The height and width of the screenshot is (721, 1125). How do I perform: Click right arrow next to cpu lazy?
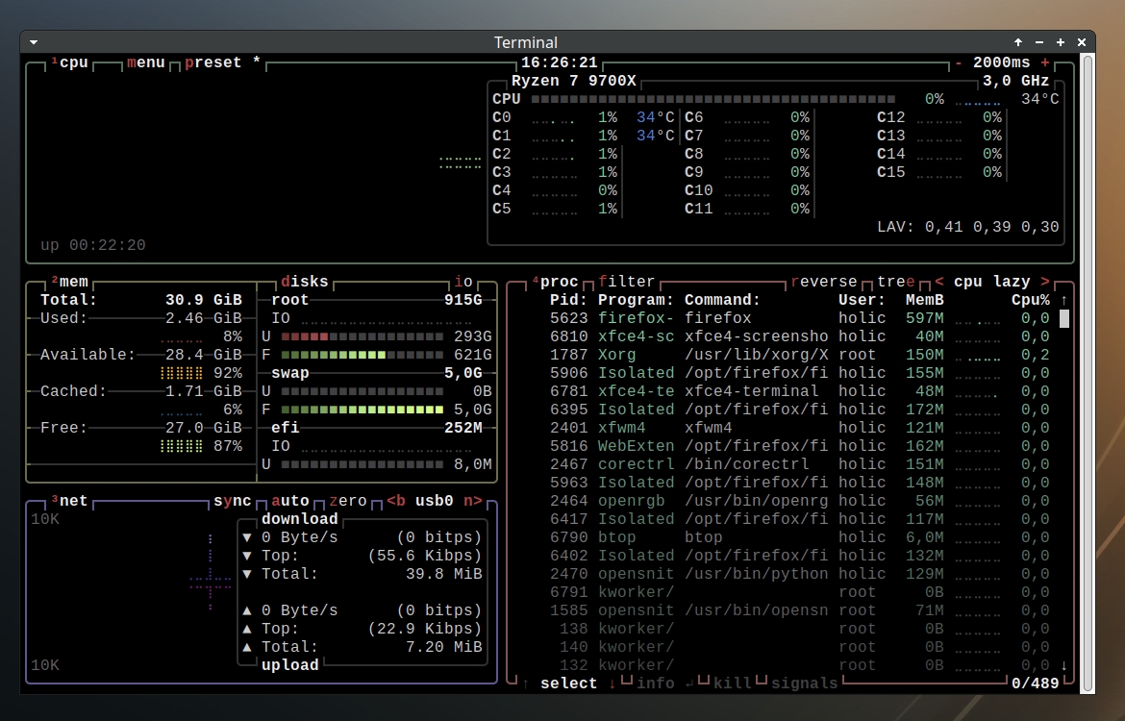1045,282
